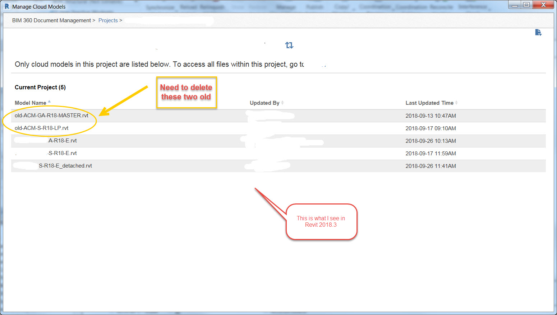The width and height of the screenshot is (557, 315).
Task: Click the Revit R icon in title bar
Action: pos(7,6)
